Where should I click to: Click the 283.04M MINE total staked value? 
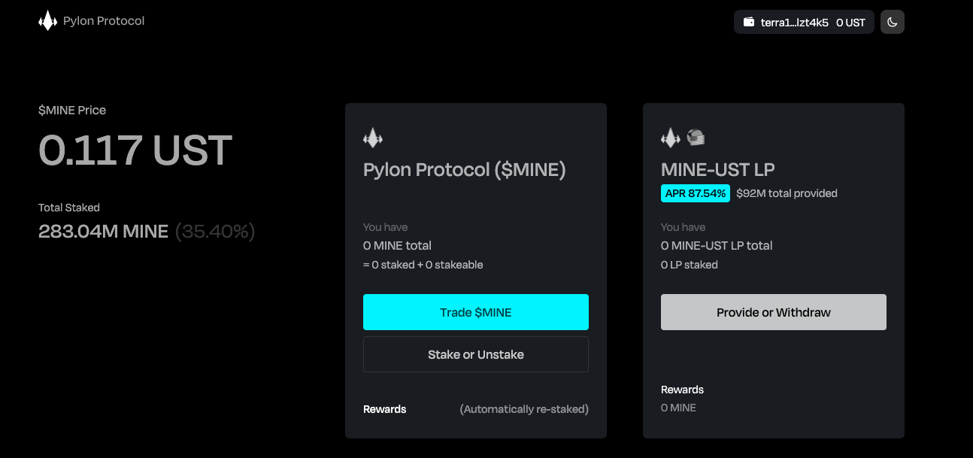tap(104, 232)
